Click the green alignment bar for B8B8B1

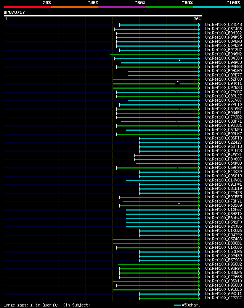coord(156,244)
